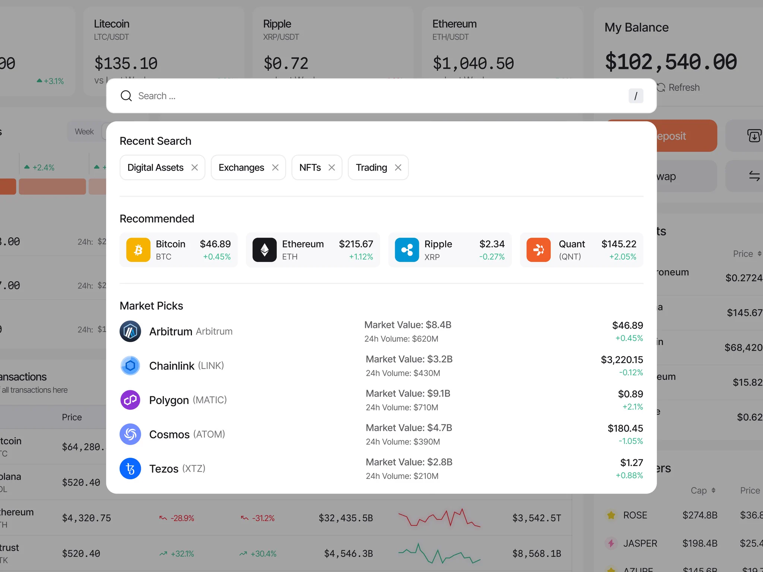
Task: Open the Ripple XRP recommended card
Action: pos(450,250)
